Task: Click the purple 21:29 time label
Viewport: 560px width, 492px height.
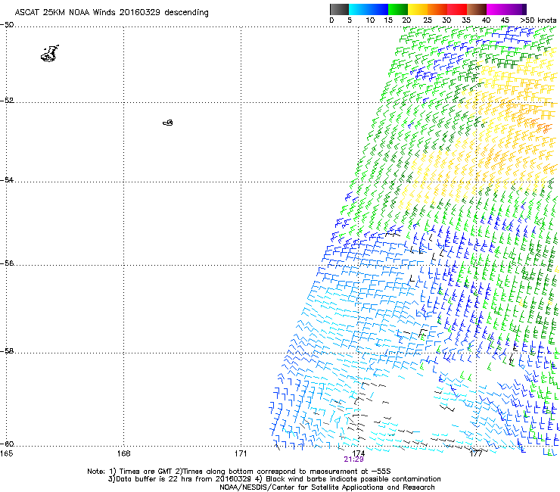Action: (x=353, y=459)
